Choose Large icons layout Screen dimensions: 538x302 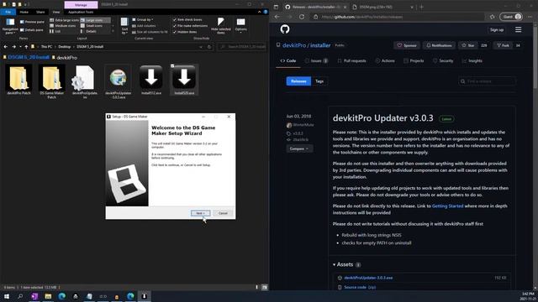point(95,20)
